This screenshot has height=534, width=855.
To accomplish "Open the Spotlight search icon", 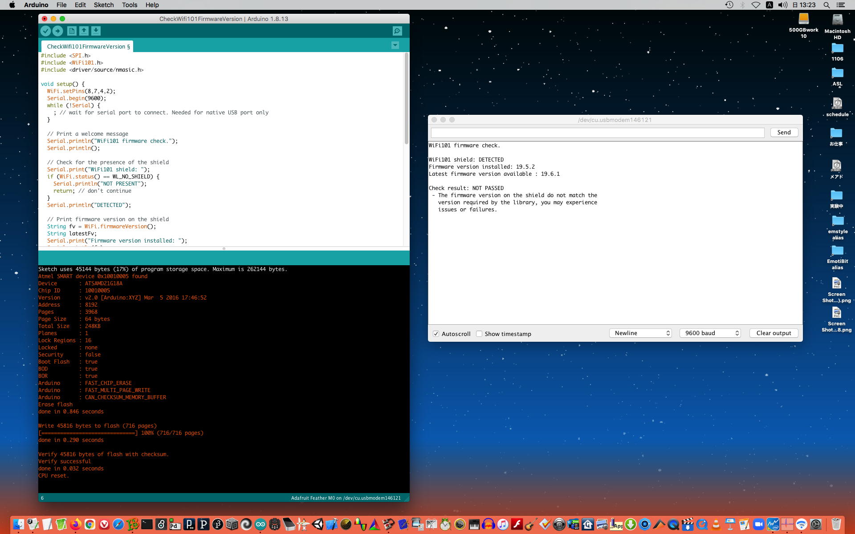I will (826, 5).
